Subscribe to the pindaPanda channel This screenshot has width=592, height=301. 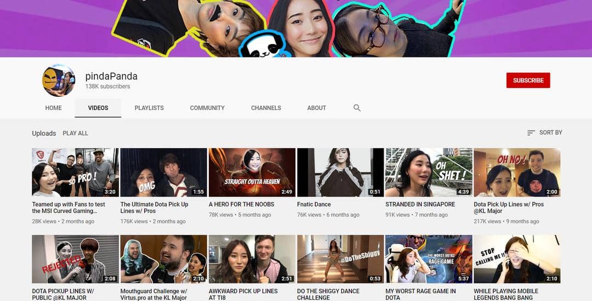[528, 80]
